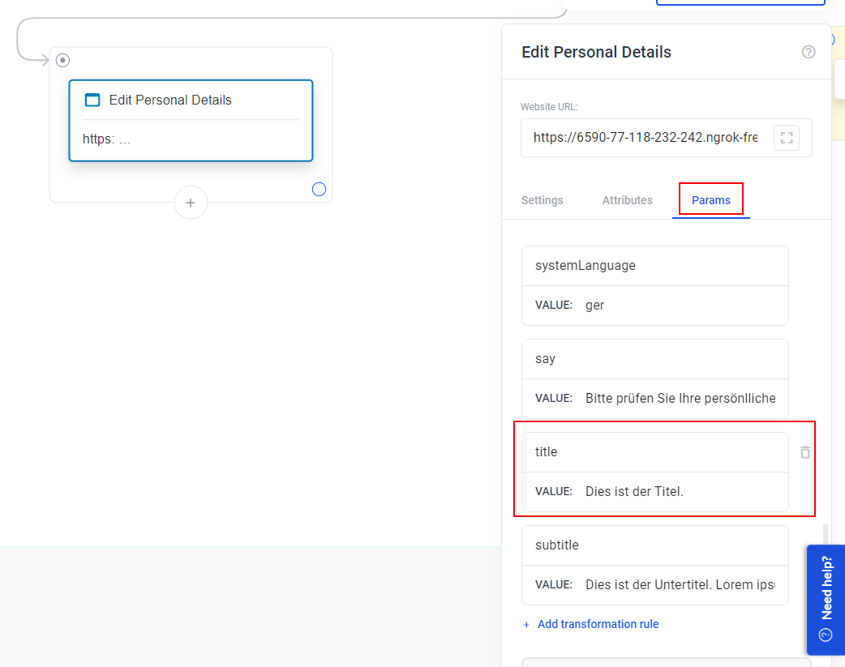This screenshot has height=667, width=845.
Task: Click the Edit Personal Details panel heading
Action: (x=596, y=52)
